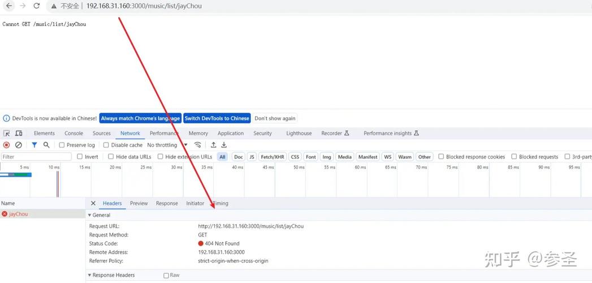This screenshot has height=283, width=592.
Task: Open the No throttling dropdown
Action: [167, 145]
